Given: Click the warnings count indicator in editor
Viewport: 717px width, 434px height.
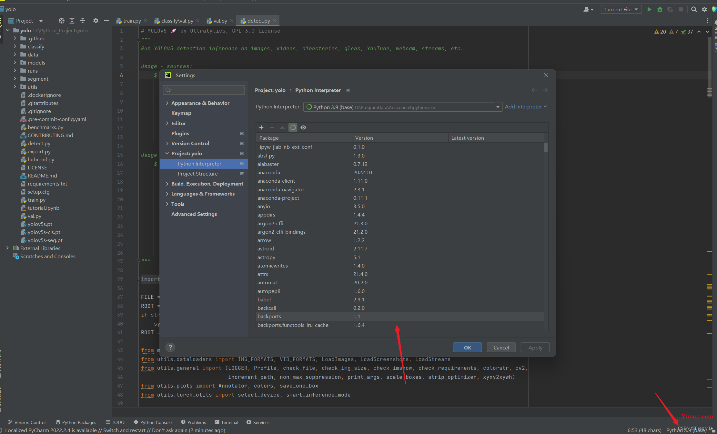Looking at the screenshot, I should pyautogui.click(x=660, y=32).
